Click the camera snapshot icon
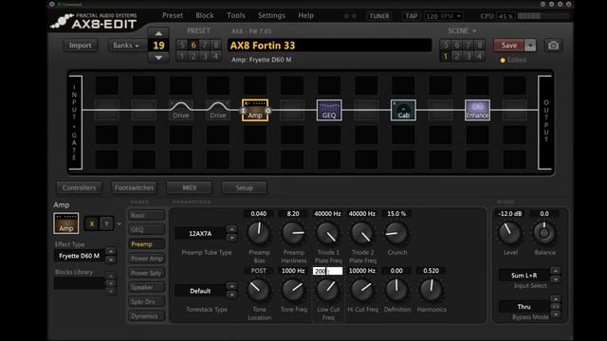The height and width of the screenshot is (341, 607). [x=553, y=45]
